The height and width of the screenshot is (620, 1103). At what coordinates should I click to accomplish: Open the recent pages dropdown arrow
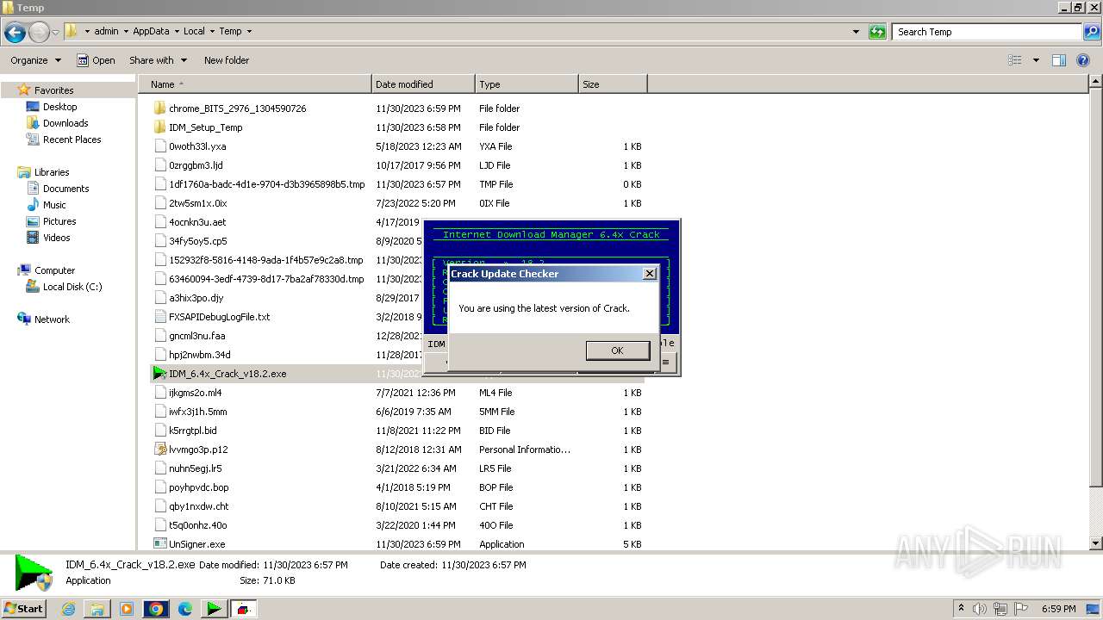pyautogui.click(x=55, y=33)
